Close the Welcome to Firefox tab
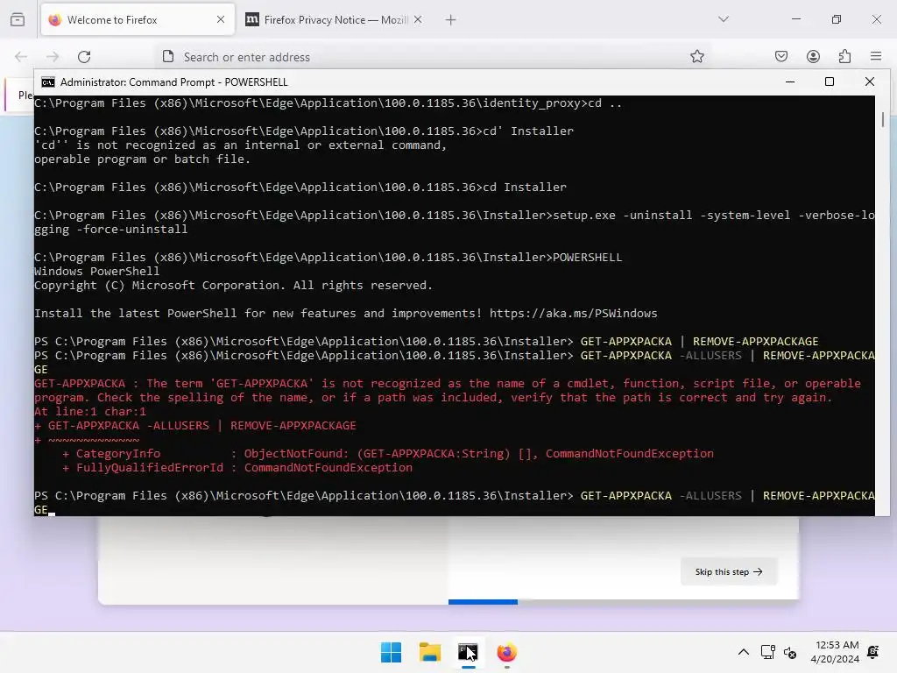Screen dimensions: 897x673 pyautogui.click(x=221, y=19)
